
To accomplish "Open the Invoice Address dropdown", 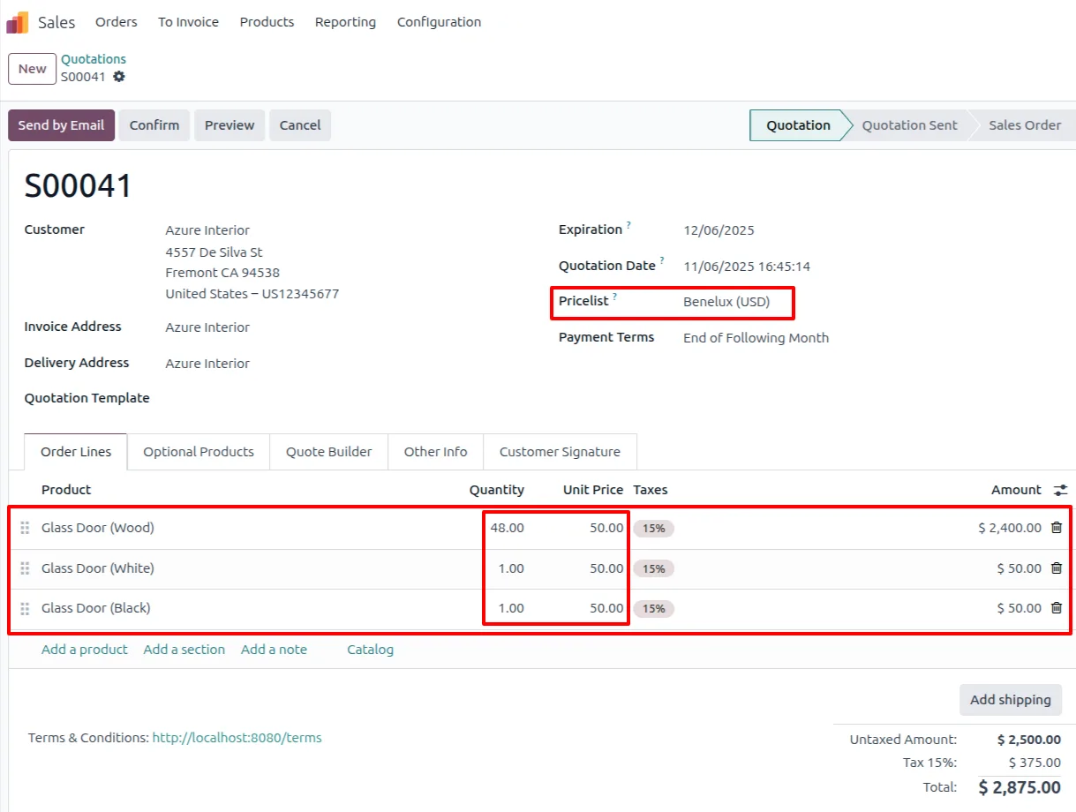I will click(207, 327).
